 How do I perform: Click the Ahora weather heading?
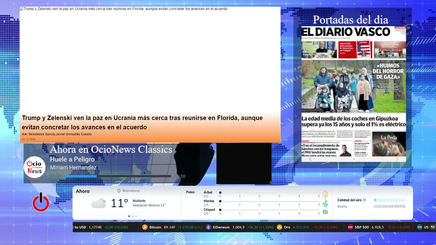83,191
